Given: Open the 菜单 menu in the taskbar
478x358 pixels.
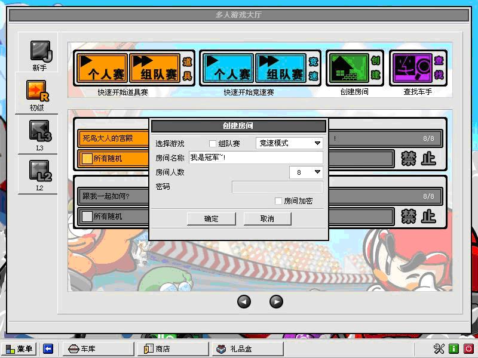Looking at the screenshot, I should (x=19, y=349).
